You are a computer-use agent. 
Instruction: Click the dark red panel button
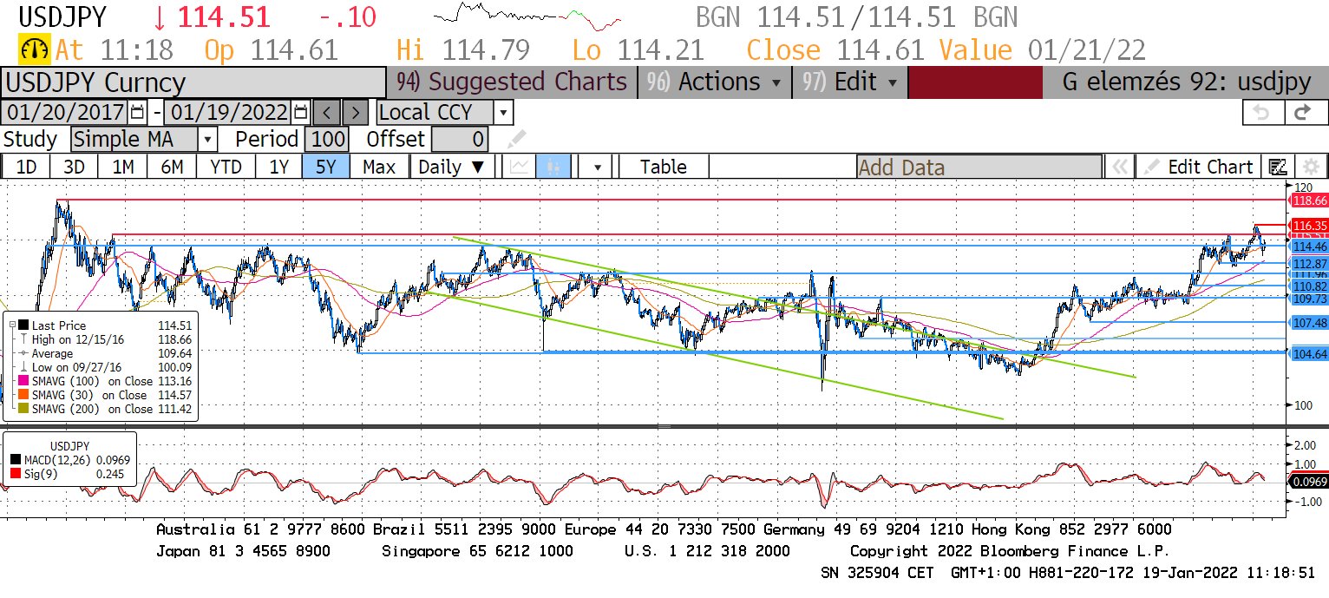[975, 82]
